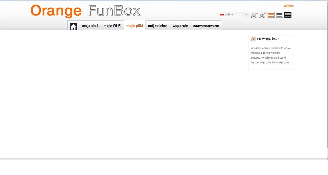328x175 pixels.
Task: Click the Orange FunBox logo
Action: point(85,11)
